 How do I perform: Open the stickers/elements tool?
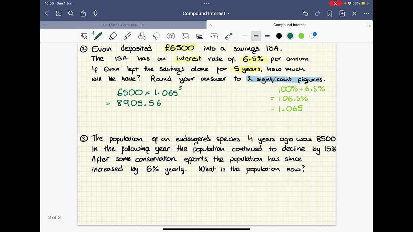(x=171, y=36)
